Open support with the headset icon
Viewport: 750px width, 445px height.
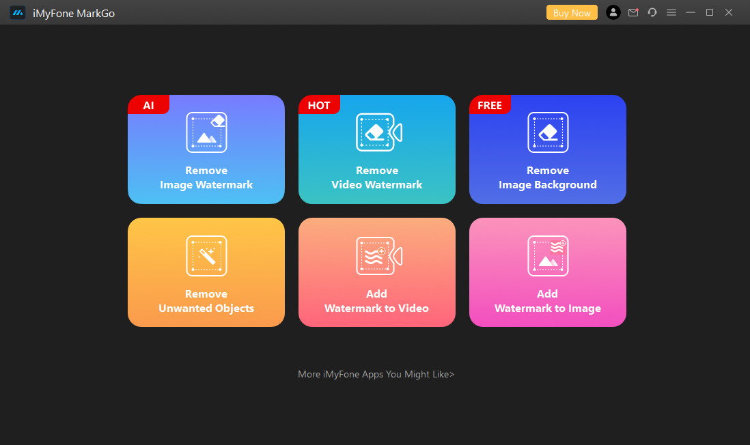click(652, 12)
